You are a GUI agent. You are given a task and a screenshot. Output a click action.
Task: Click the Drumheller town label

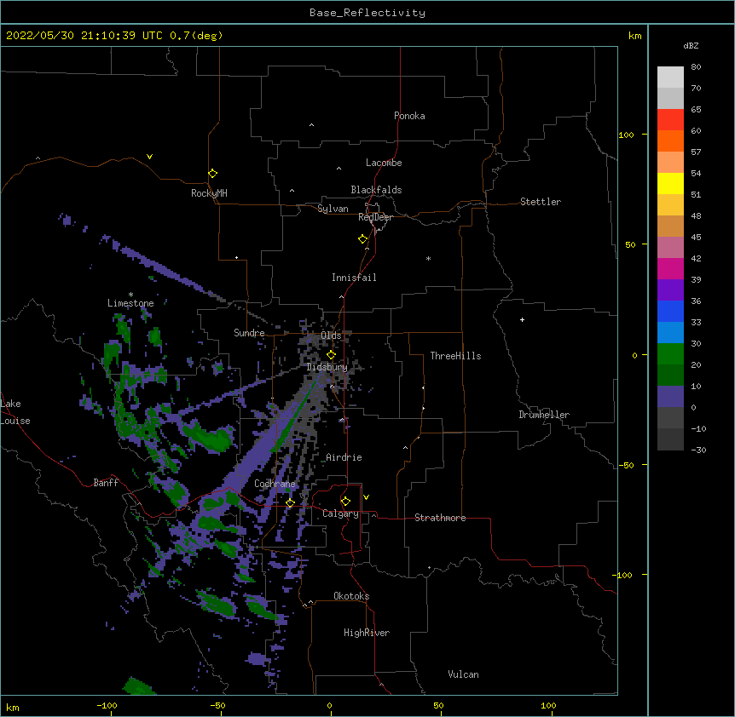point(544,415)
